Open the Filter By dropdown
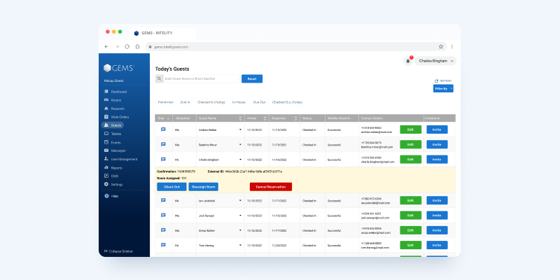 point(443,89)
